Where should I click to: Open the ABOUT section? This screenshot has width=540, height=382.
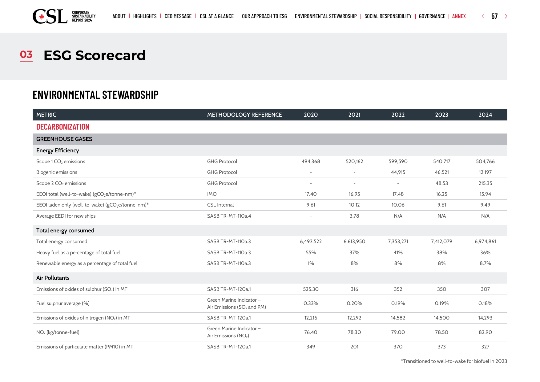point(119,16)
